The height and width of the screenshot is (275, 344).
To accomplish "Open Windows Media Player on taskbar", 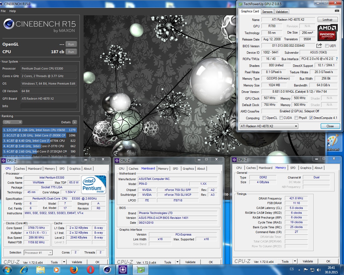I will coord(56,269).
